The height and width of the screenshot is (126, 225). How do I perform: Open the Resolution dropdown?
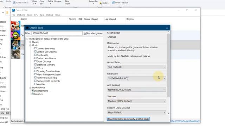click(136, 78)
